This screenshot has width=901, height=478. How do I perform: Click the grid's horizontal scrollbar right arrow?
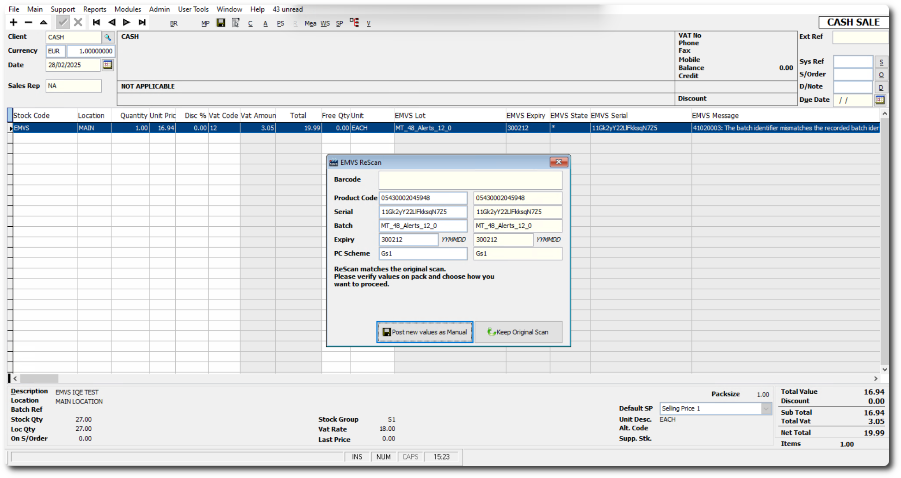pyautogui.click(x=876, y=379)
